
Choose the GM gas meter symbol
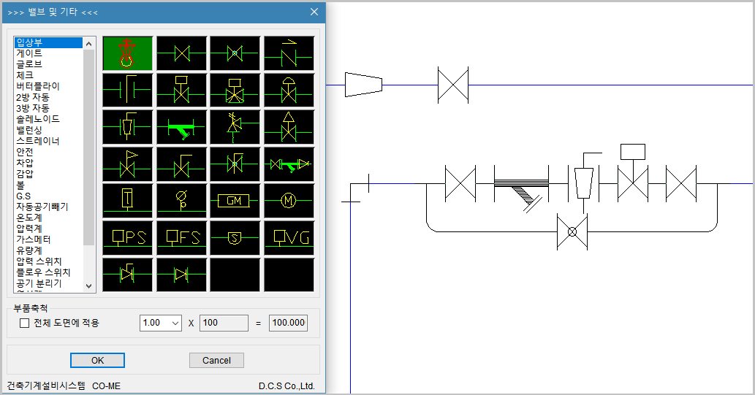click(235, 201)
